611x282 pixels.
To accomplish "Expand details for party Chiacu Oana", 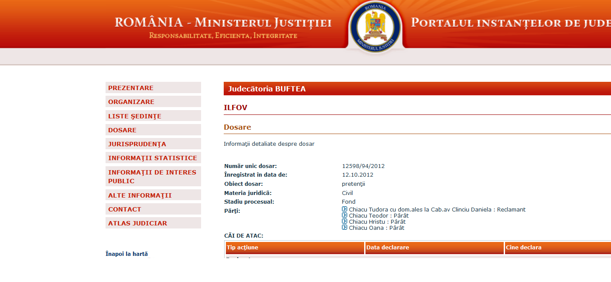I will 344,228.
